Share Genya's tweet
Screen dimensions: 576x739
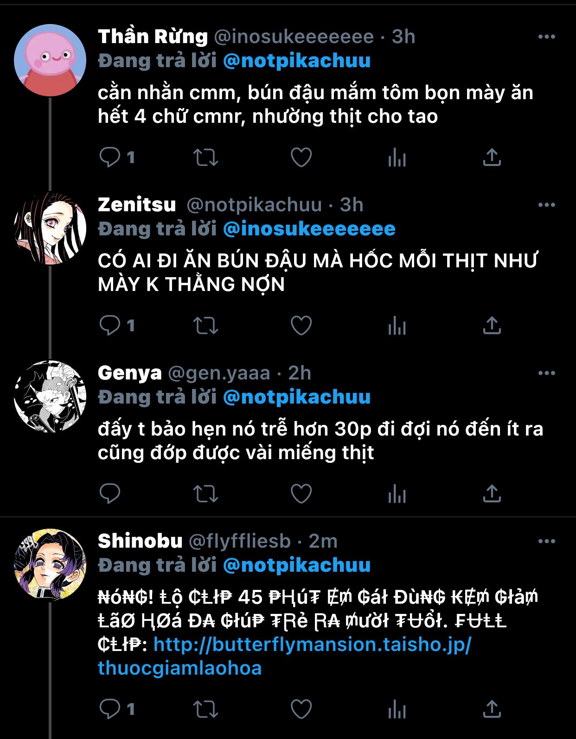(x=492, y=494)
